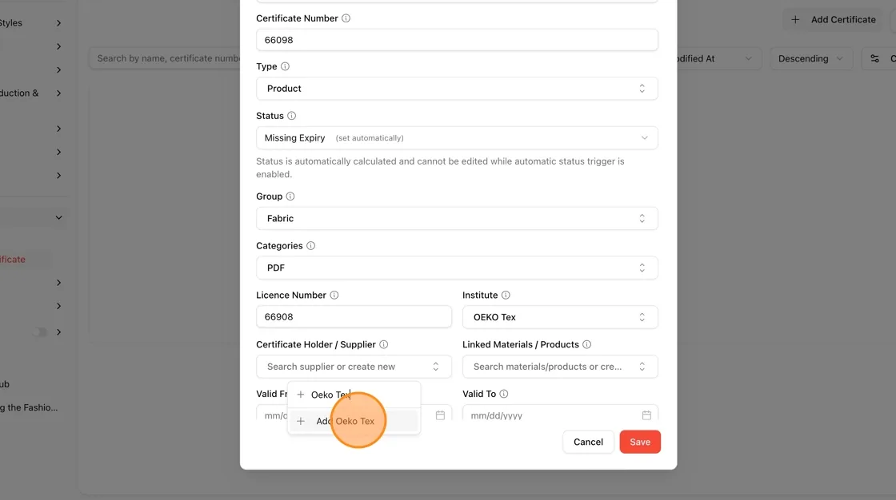Toggle the switch in the left sidebar

click(x=39, y=332)
